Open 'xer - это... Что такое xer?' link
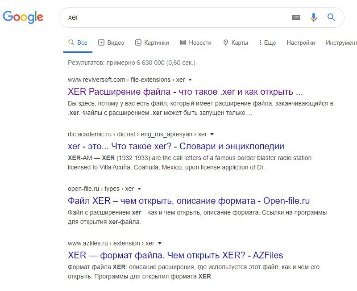This screenshot has height=291, width=357. tap(176, 146)
